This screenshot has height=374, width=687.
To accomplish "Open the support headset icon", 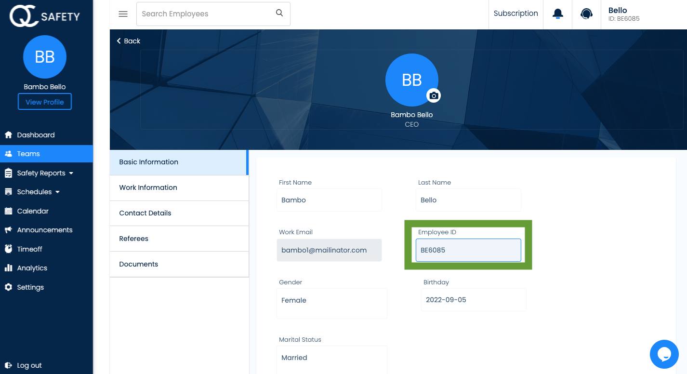I will 586,13.
